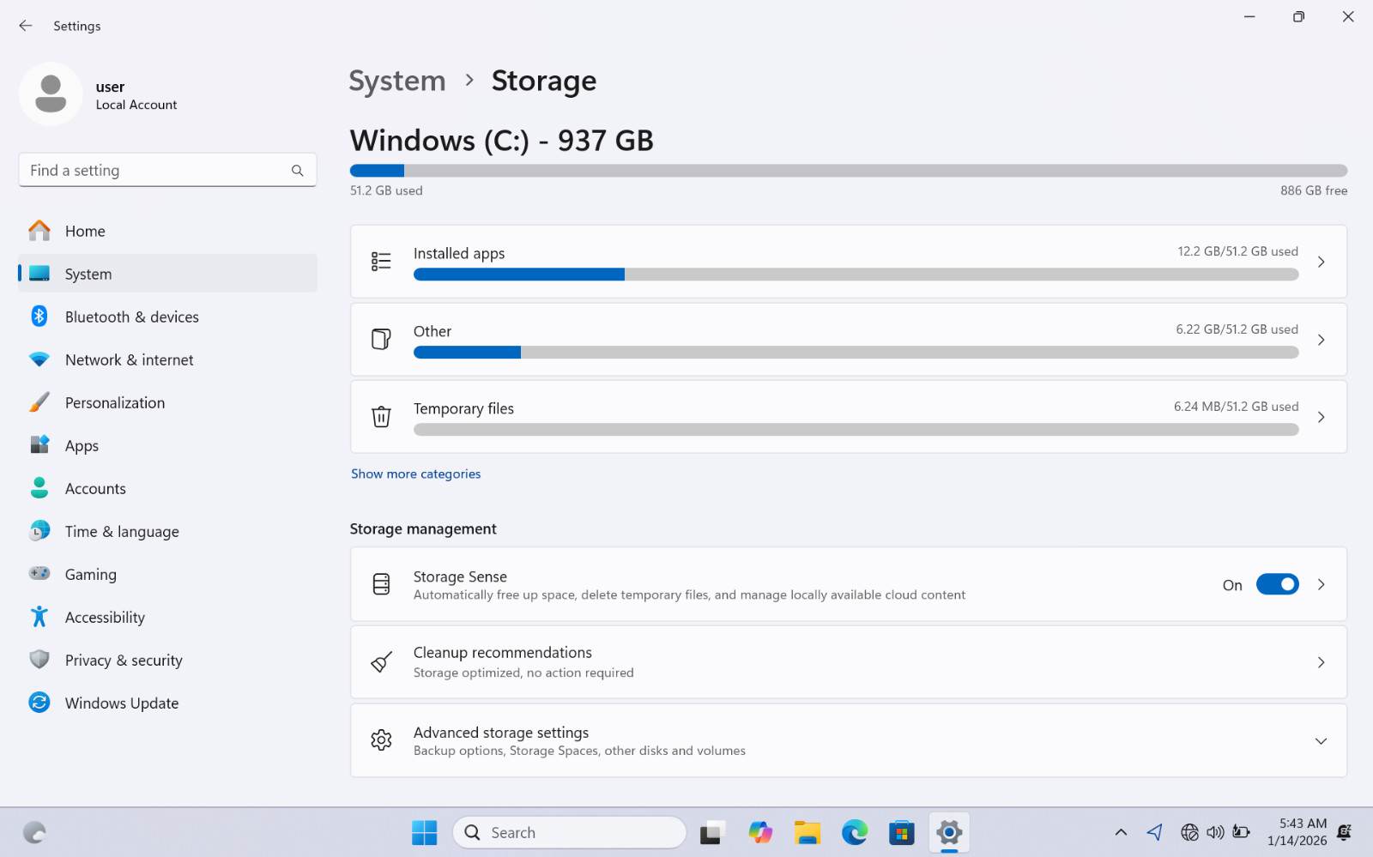This screenshot has width=1373, height=857.
Task: Click the Advanced storage settings gear icon
Action: click(381, 740)
